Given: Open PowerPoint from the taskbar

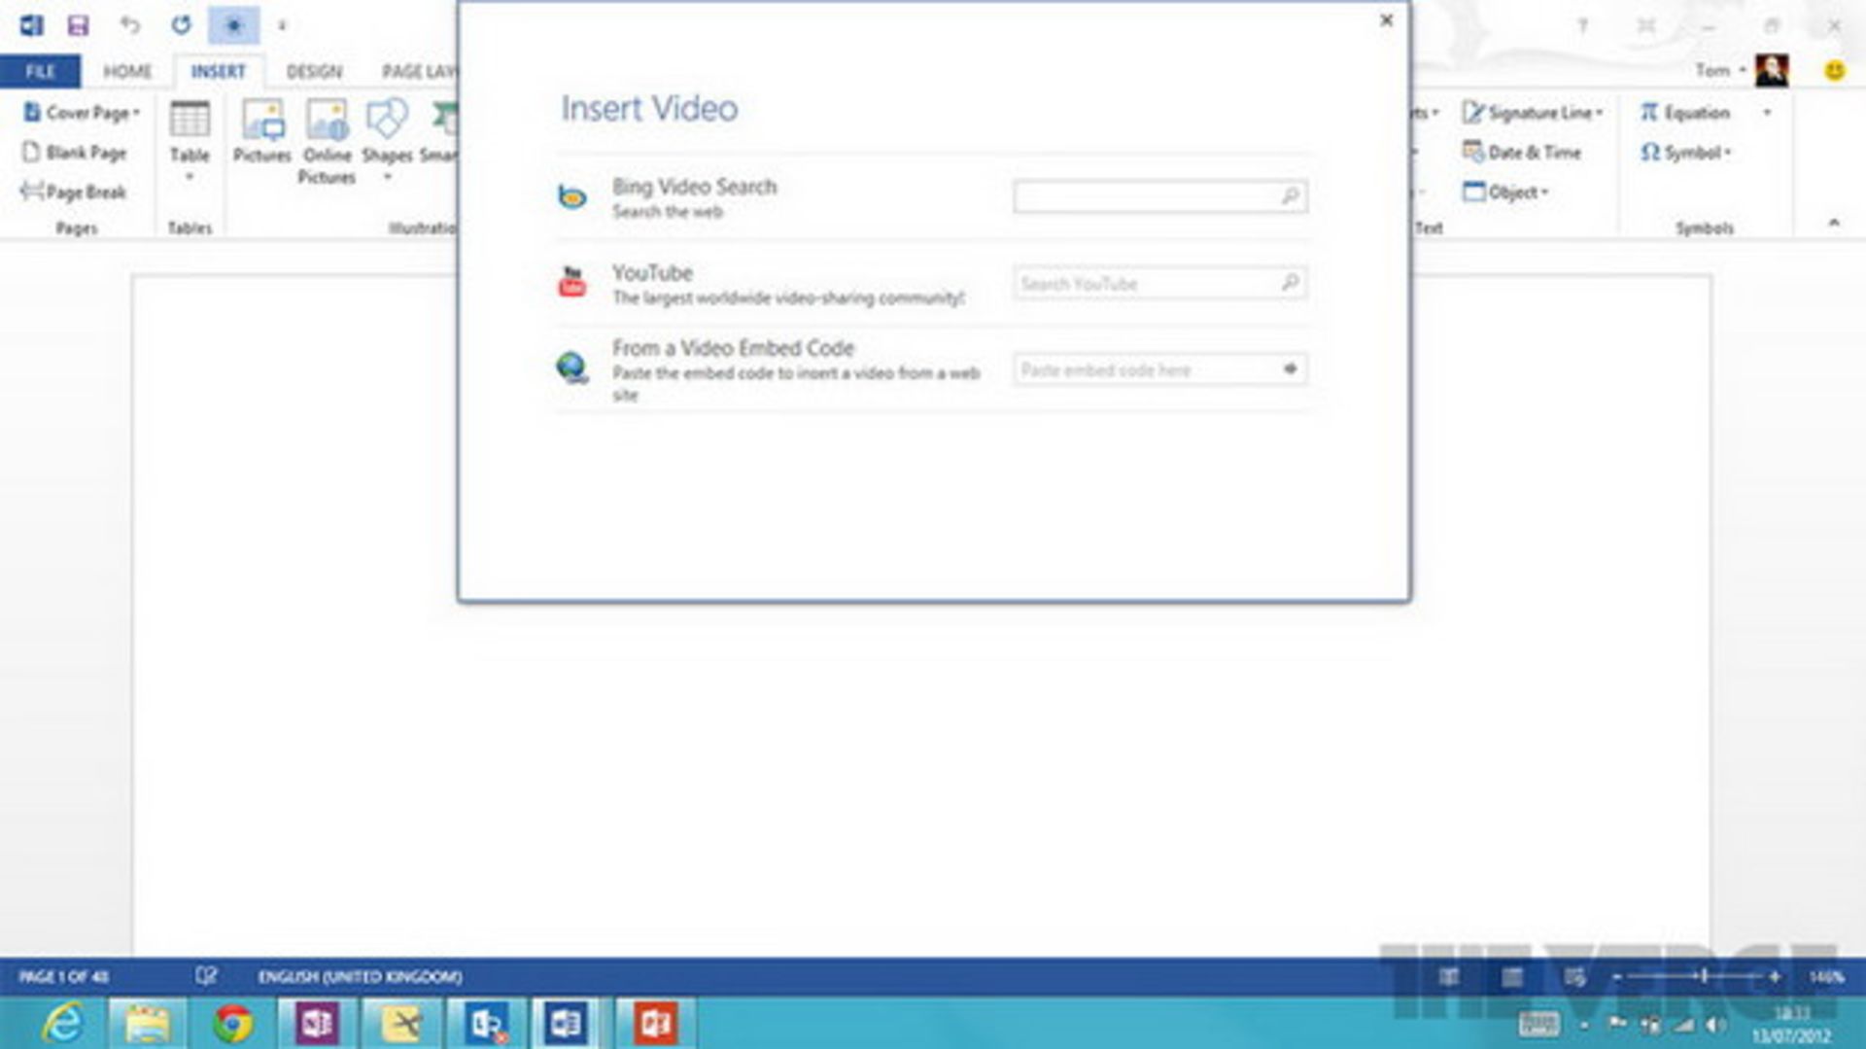Looking at the screenshot, I should [x=654, y=1023].
